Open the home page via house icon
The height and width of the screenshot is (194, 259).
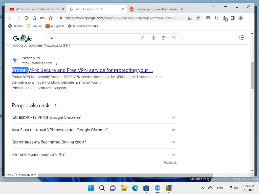[x=34, y=18]
